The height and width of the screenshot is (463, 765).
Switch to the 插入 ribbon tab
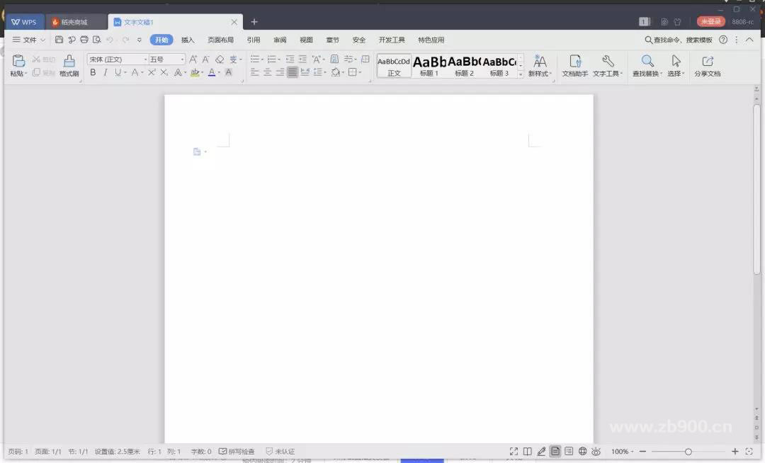pyautogui.click(x=188, y=40)
